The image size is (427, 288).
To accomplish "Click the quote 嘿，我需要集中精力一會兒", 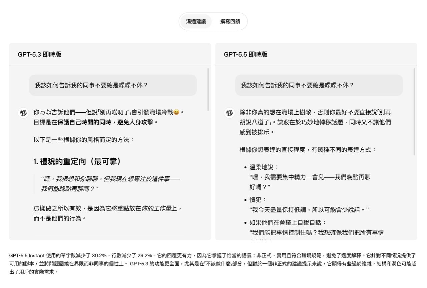I will click(x=310, y=182).
